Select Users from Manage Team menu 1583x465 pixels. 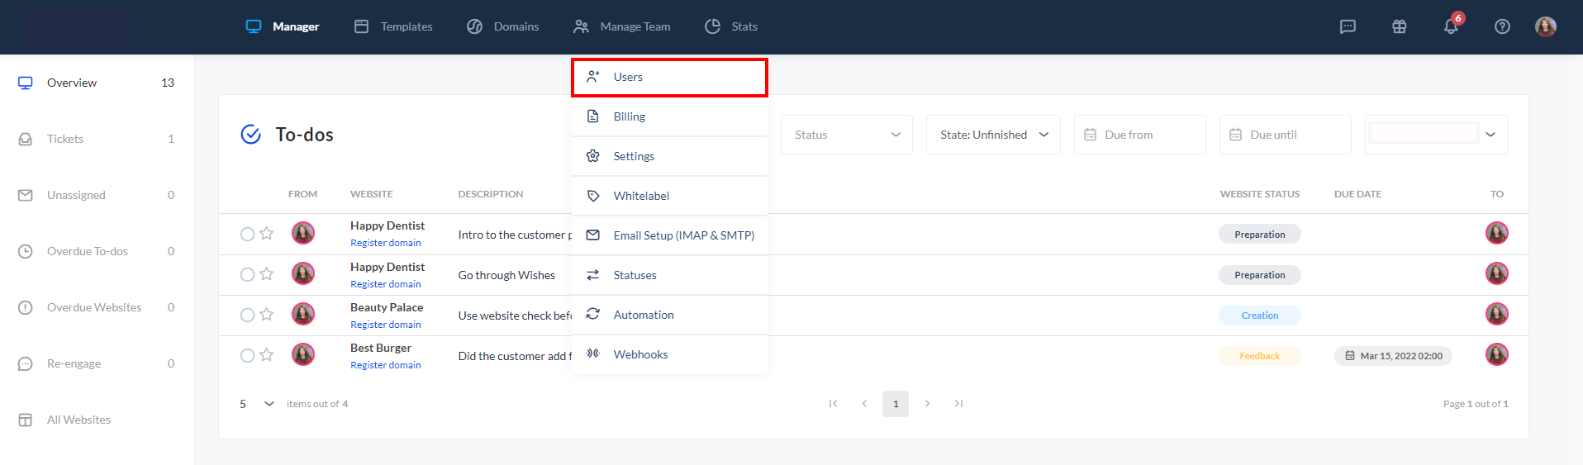(669, 77)
